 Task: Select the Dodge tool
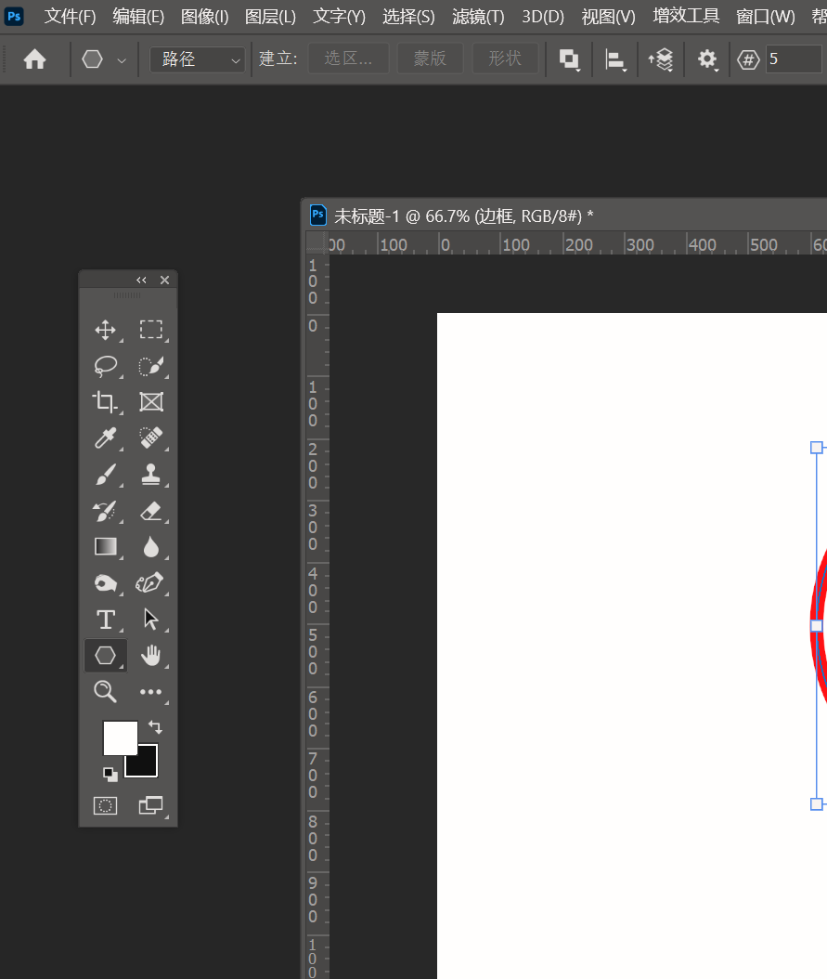(x=106, y=583)
